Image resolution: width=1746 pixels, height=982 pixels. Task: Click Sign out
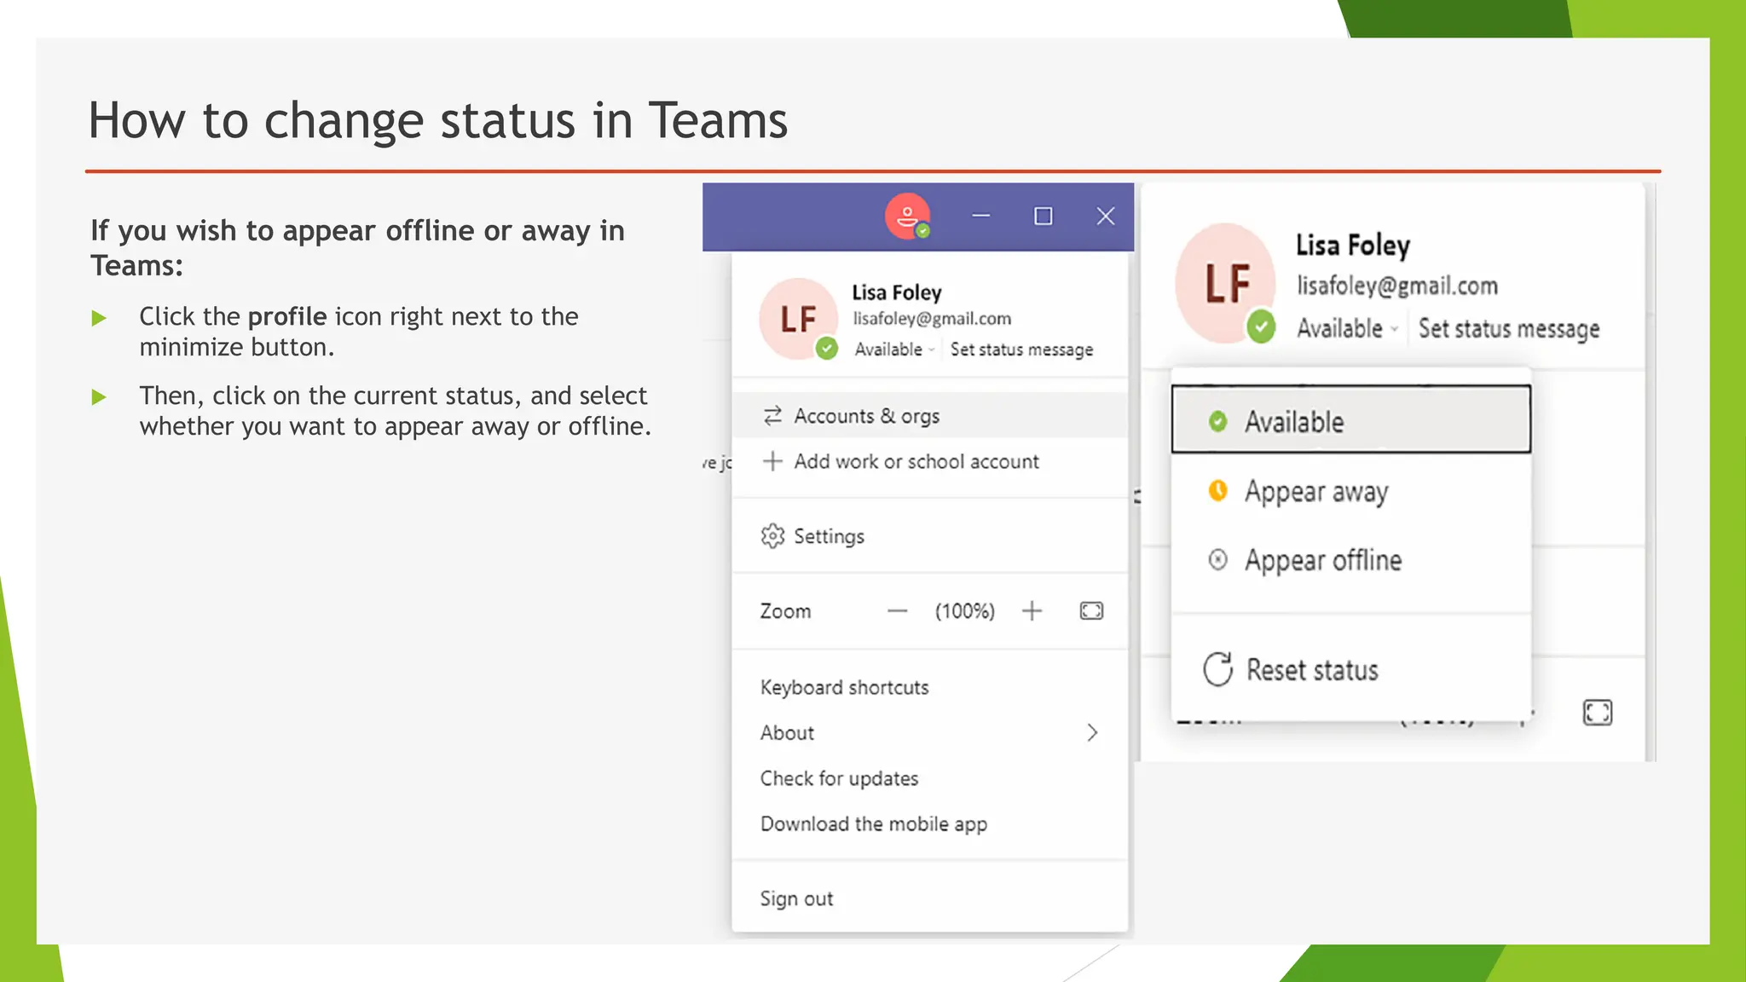pyautogui.click(x=930, y=898)
